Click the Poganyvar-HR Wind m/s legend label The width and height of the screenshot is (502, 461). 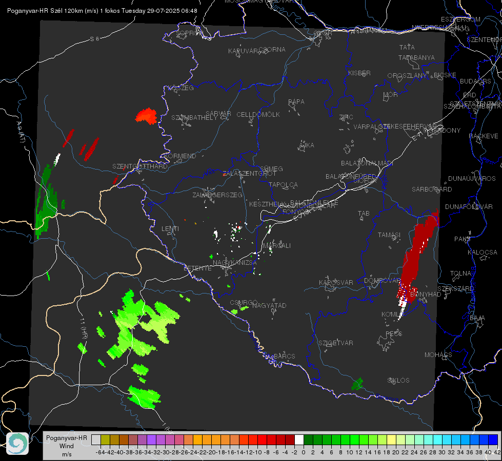point(67,446)
